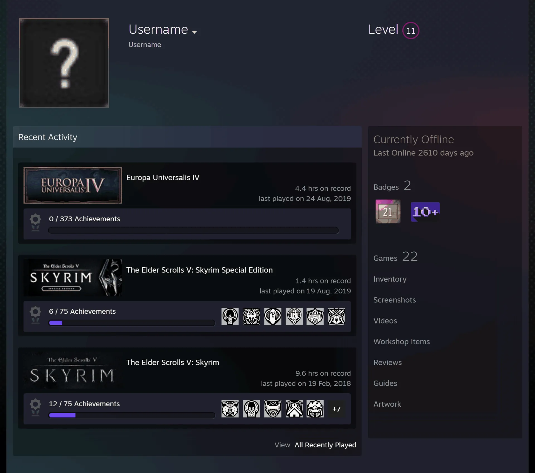Screen dimensions: 535x473
Task: Open the Screenshots page
Action: [x=395, y=300]
